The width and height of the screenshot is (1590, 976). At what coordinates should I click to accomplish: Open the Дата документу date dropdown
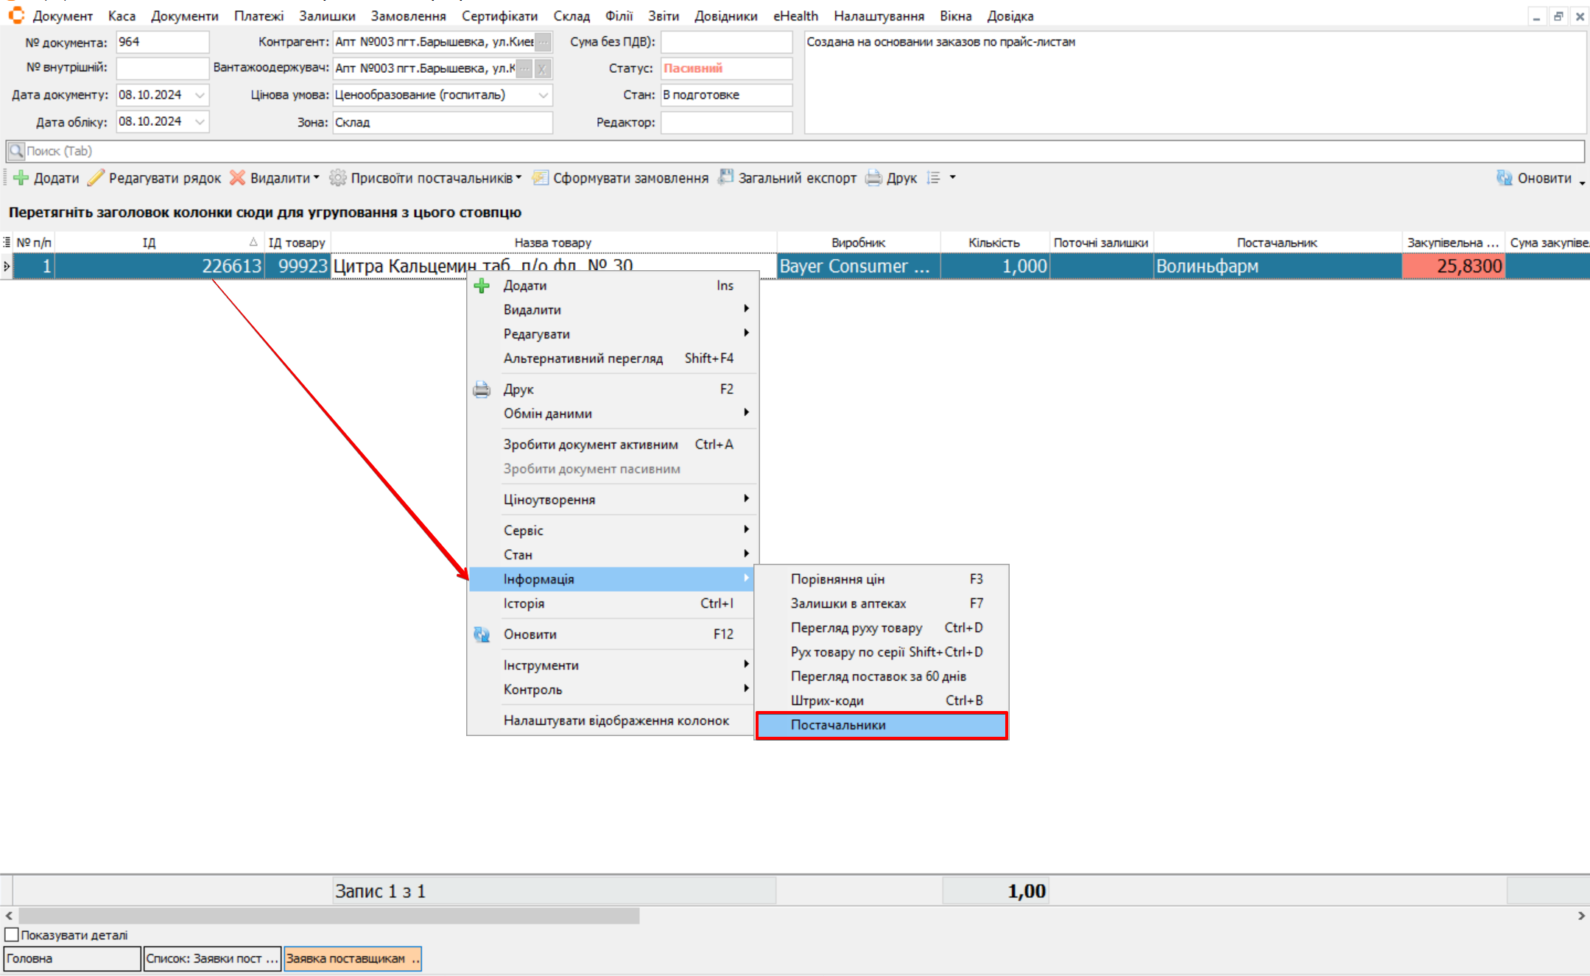[200, 95]
